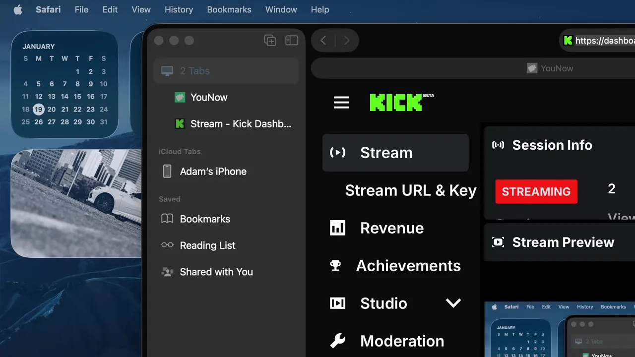Select Stream in Kick navigation
The height and width of the screenshot is (357, 635).
395,153
